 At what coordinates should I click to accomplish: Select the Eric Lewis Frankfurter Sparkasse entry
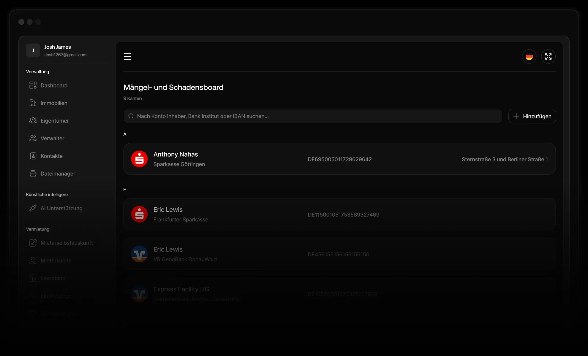[x=339, y=214]
